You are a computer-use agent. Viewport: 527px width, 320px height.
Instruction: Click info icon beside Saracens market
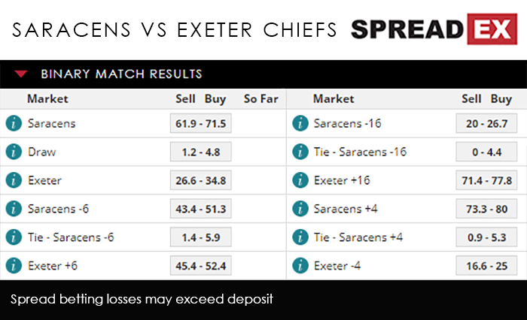[x=13, y=123]
